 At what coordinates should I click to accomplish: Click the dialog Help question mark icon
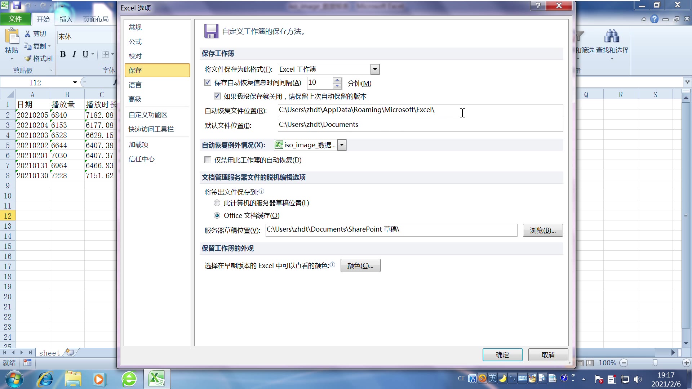(x=538, y=5)
